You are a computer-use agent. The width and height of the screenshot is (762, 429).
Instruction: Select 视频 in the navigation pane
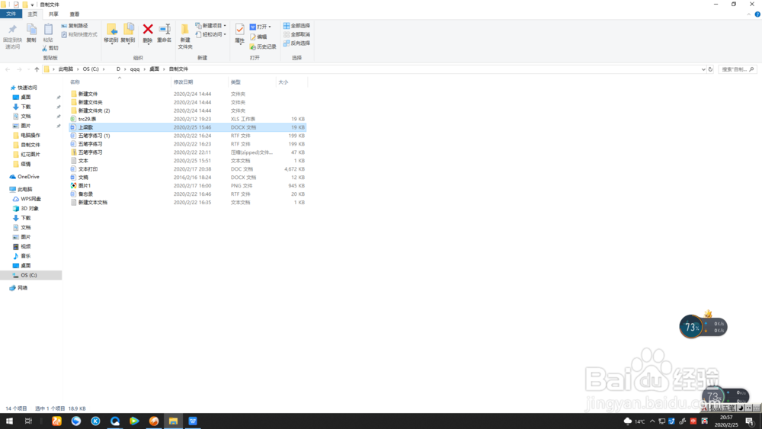(25, 247)
